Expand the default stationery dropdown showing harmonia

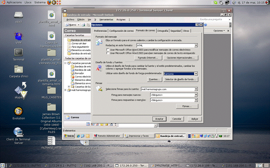[196, 73]
